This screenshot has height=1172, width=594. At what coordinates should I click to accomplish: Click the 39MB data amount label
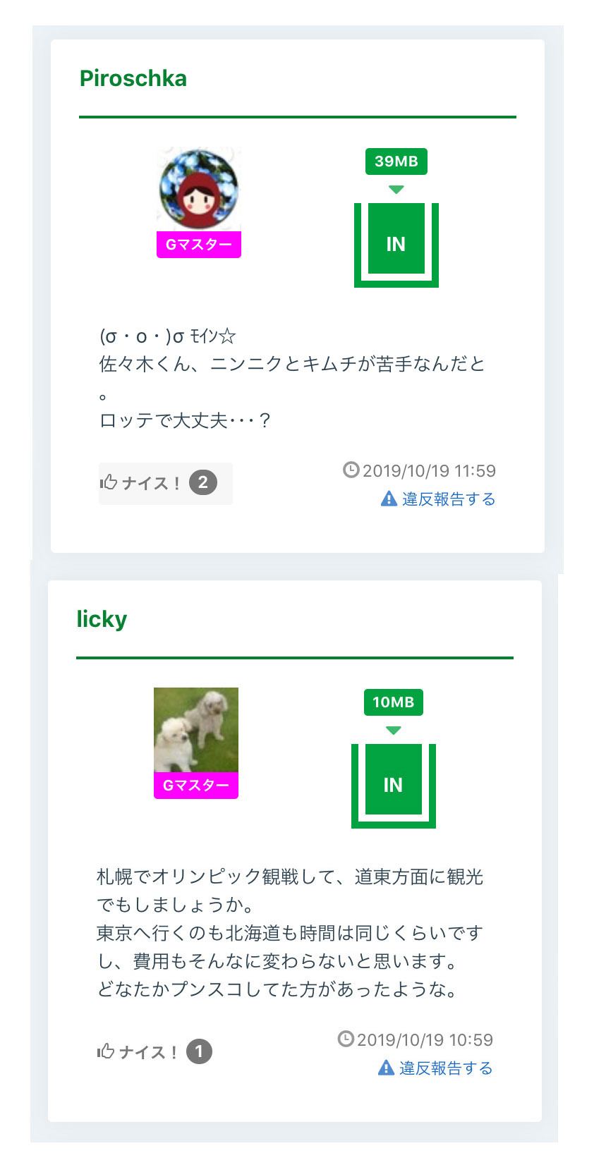point(396,161)
